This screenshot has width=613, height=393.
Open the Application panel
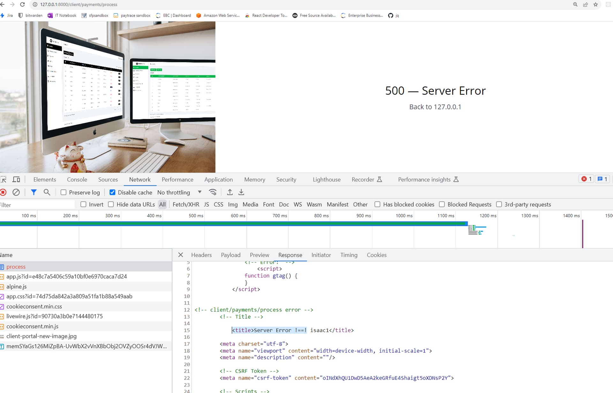coord(218,180)
